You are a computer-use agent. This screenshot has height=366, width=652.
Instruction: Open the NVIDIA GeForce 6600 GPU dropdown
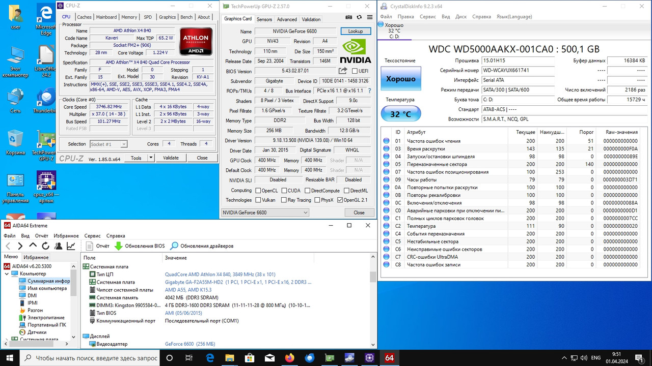tap(266, 213)
